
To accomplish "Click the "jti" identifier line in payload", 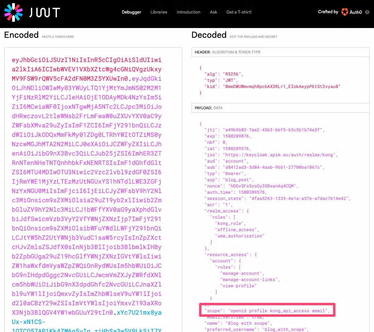I will pos(264,130).
